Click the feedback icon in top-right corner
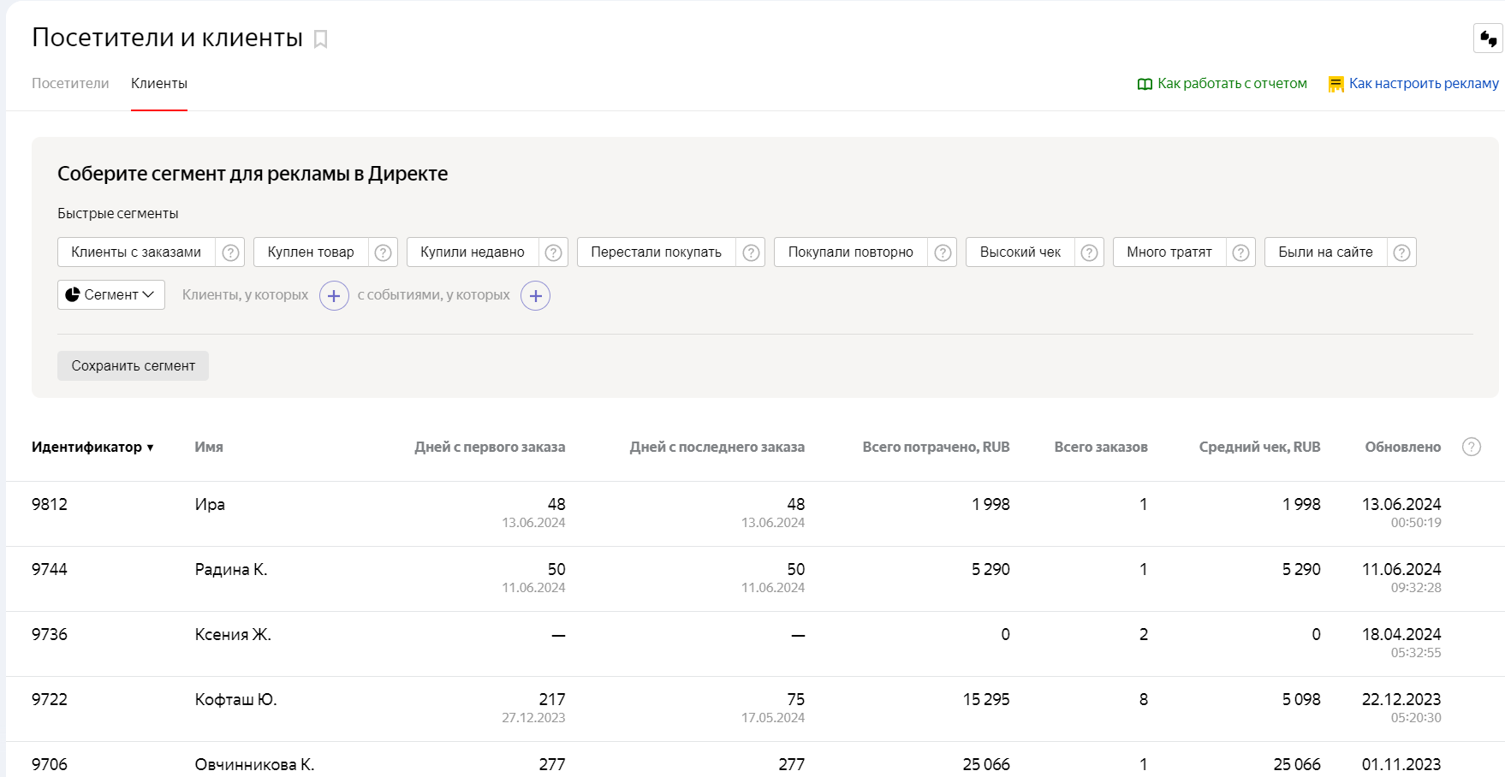The width and height of the screenshot is (1505, 777). pos(1488,39)
